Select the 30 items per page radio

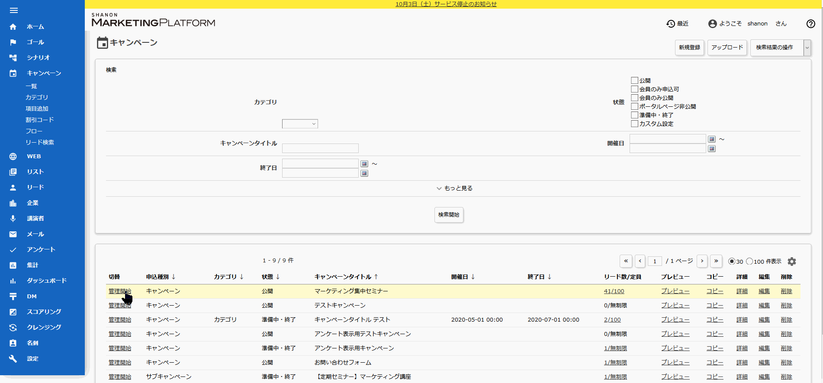[732, 261]
